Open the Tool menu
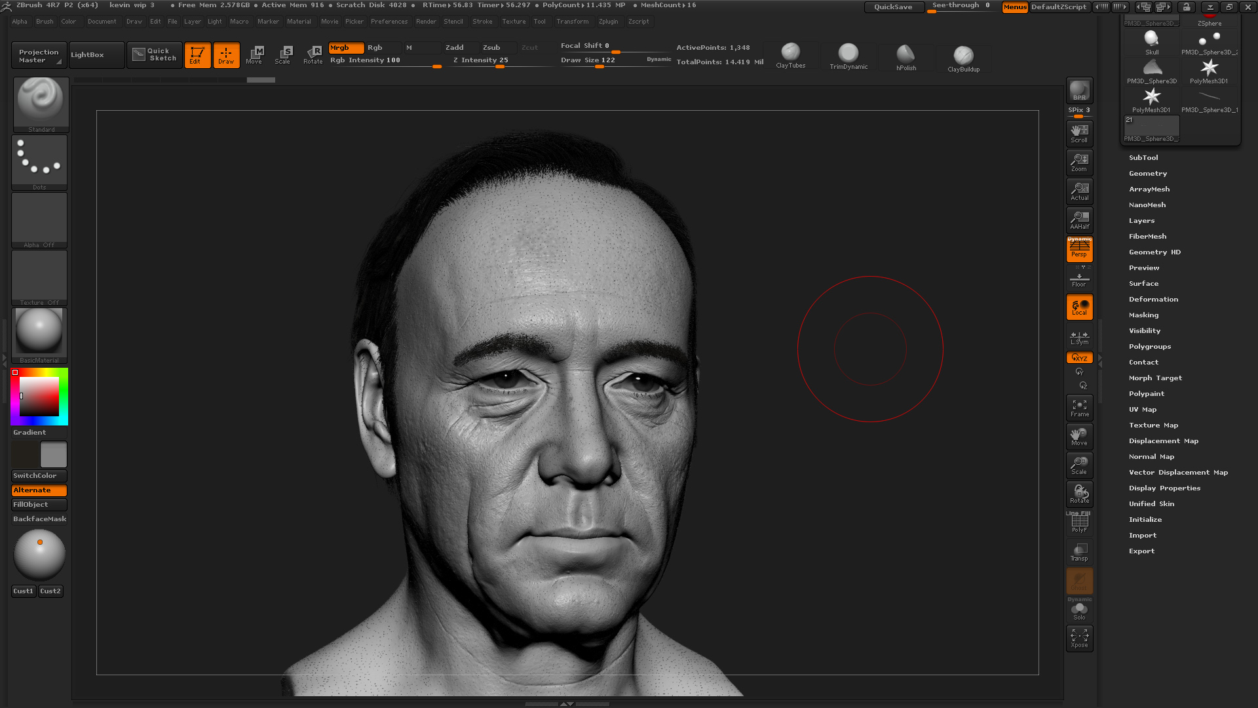The height and width of the screenshot is (708, 1258). [x=540, y=21]
